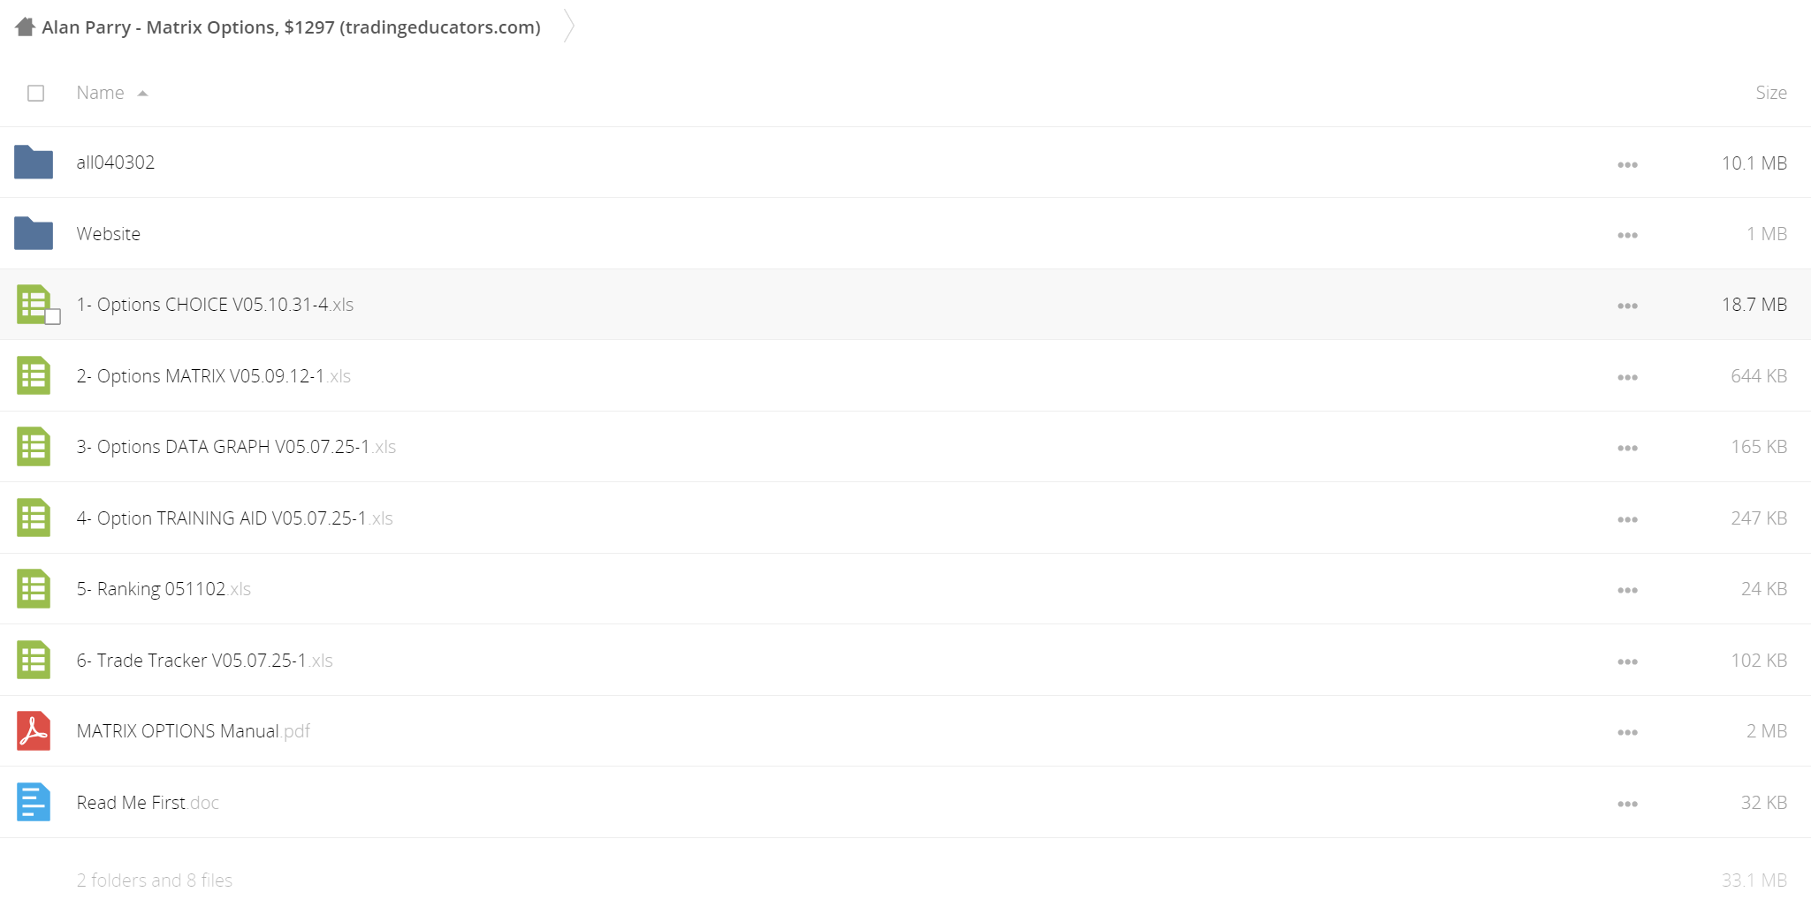This screenshot has width=1811, height=922.
Task: Tick the select-all checkbox next to Name
Action: 36,93
